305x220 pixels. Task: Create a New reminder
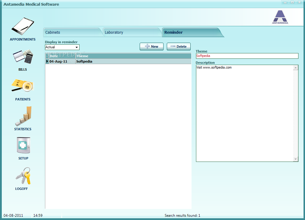(x=152, y=47)
